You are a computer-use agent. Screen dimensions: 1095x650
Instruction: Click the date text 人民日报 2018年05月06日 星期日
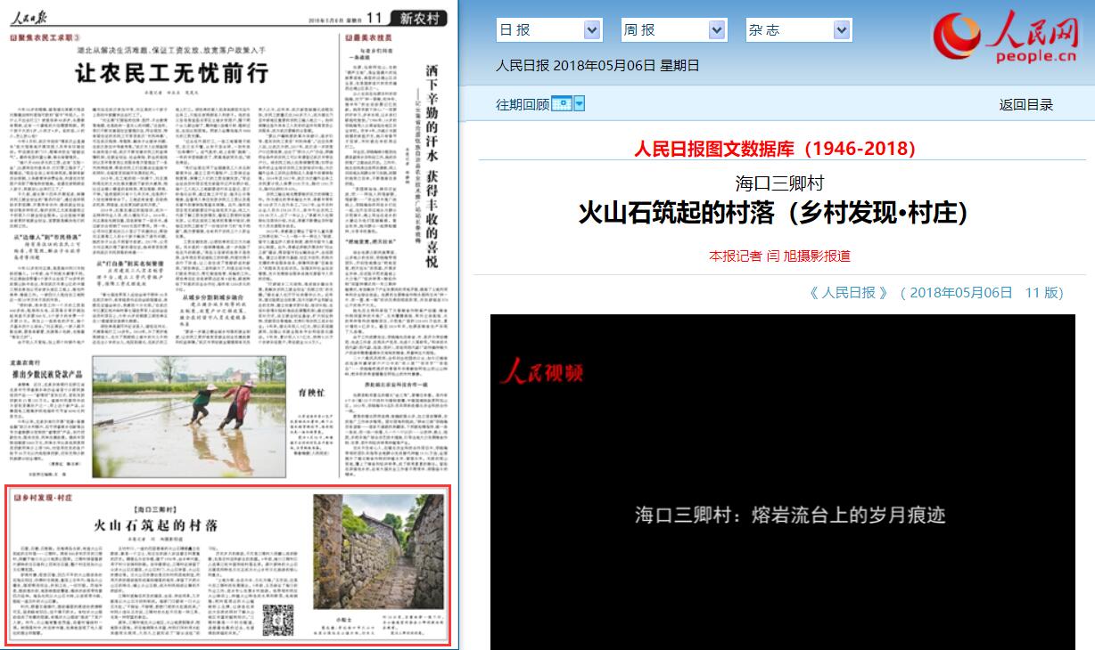[597, 65]
